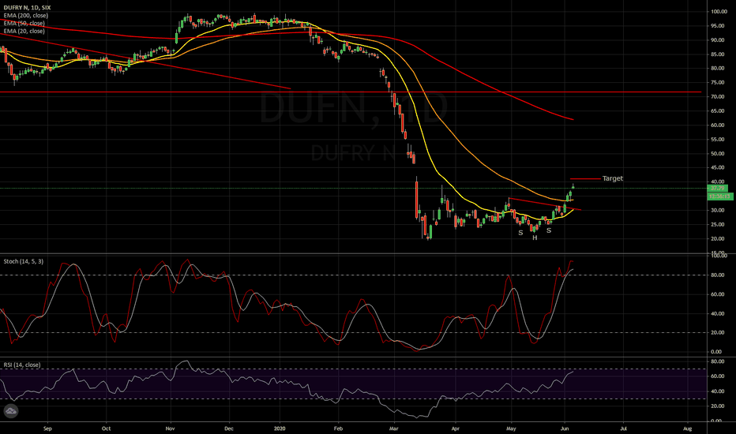Click the 95.00 price axis label

pyautogui.click(x=718, y=26)
